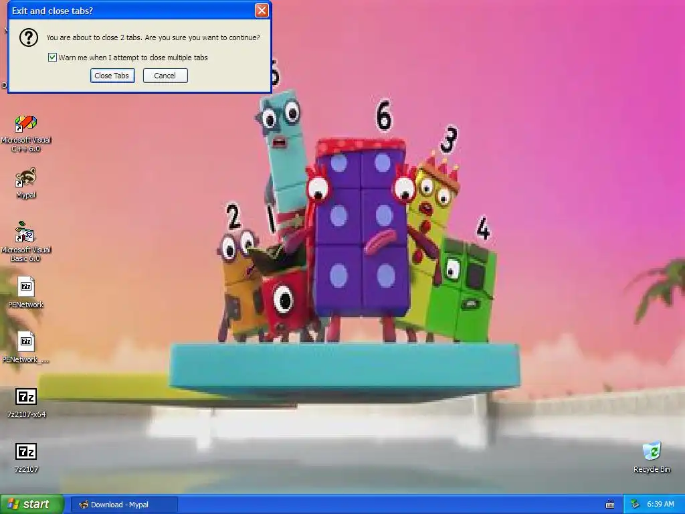Select the PENetwork 7z archive icon
The height and width of the screenshot is (514, 685).
click(x=26, y=292)
